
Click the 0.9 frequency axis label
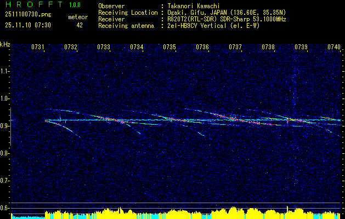click(x=4, y=126)
